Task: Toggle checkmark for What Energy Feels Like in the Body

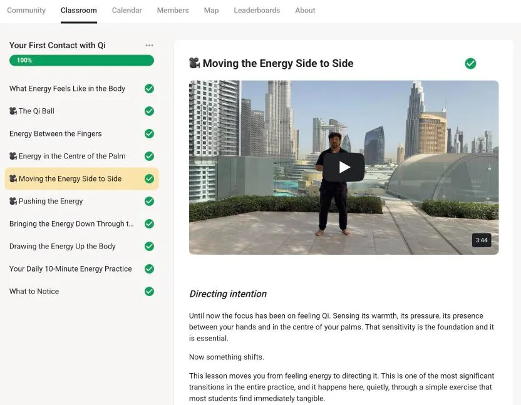Action: [149, 88]
